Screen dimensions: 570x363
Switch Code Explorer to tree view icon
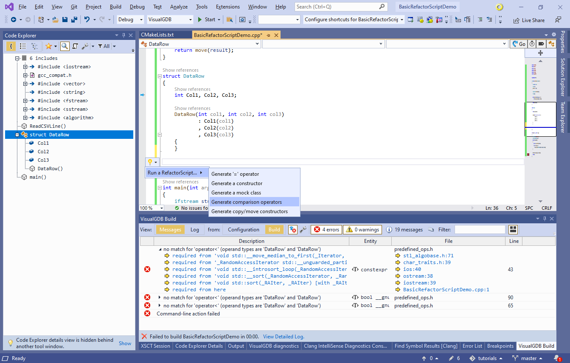[34, 46]
